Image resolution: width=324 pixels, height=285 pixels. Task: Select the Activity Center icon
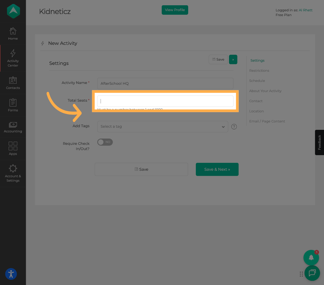[13, 58]
